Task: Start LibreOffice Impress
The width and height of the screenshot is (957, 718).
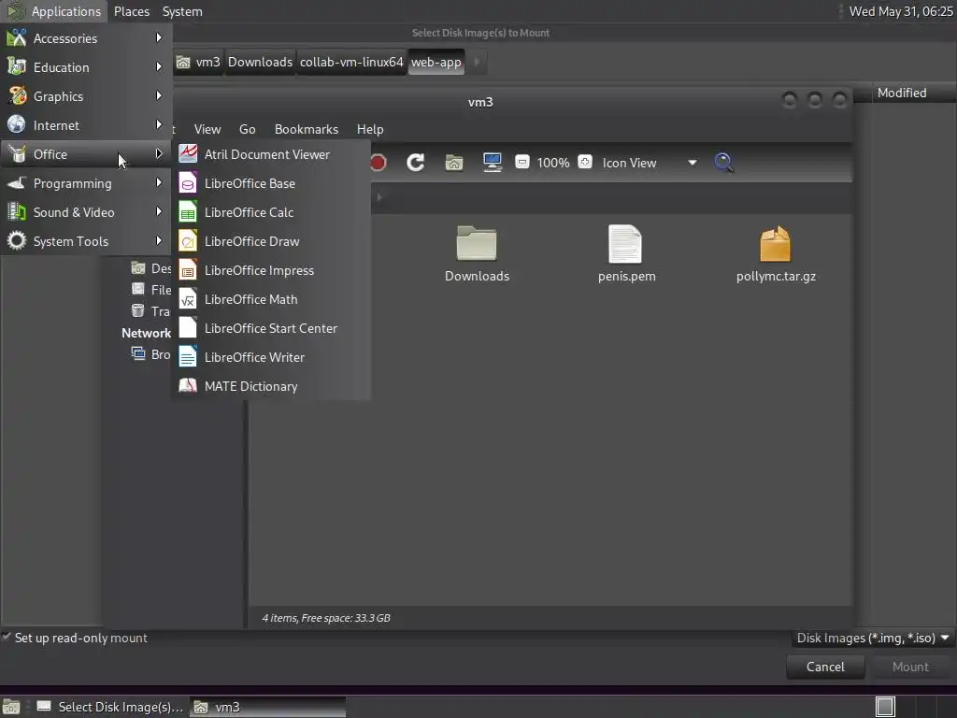Action: [x=272, y=270]
